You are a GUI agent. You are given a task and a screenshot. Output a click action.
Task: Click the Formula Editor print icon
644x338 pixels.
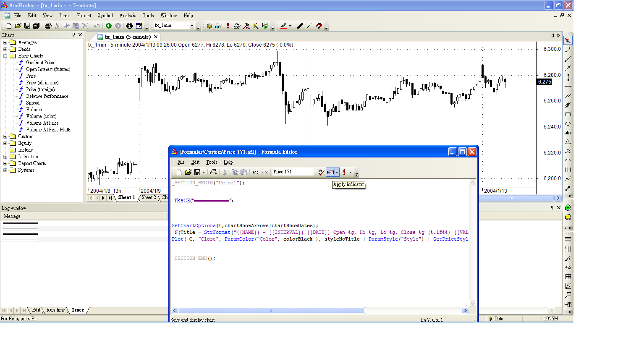pyautogui.click(x=214, y=172)
